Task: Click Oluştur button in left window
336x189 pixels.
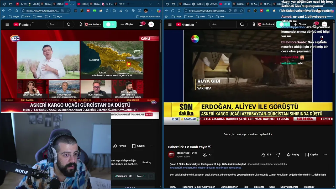Action: click(x=127, y=24)
